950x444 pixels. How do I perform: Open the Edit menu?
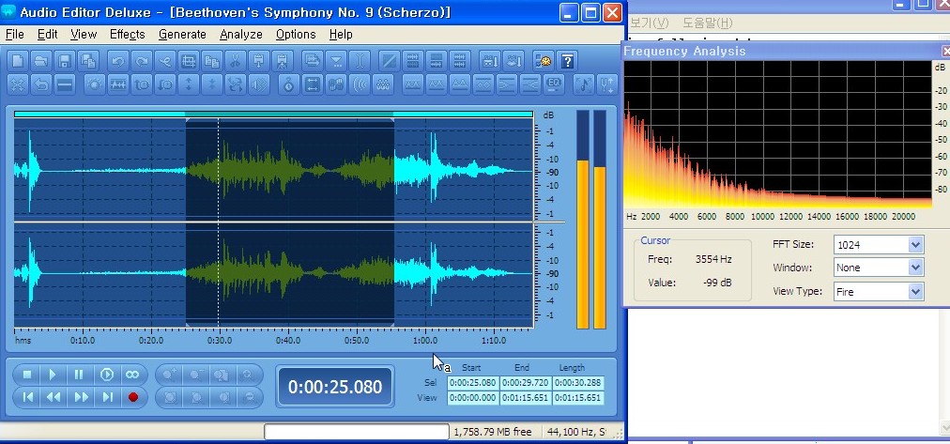(47, 35)
